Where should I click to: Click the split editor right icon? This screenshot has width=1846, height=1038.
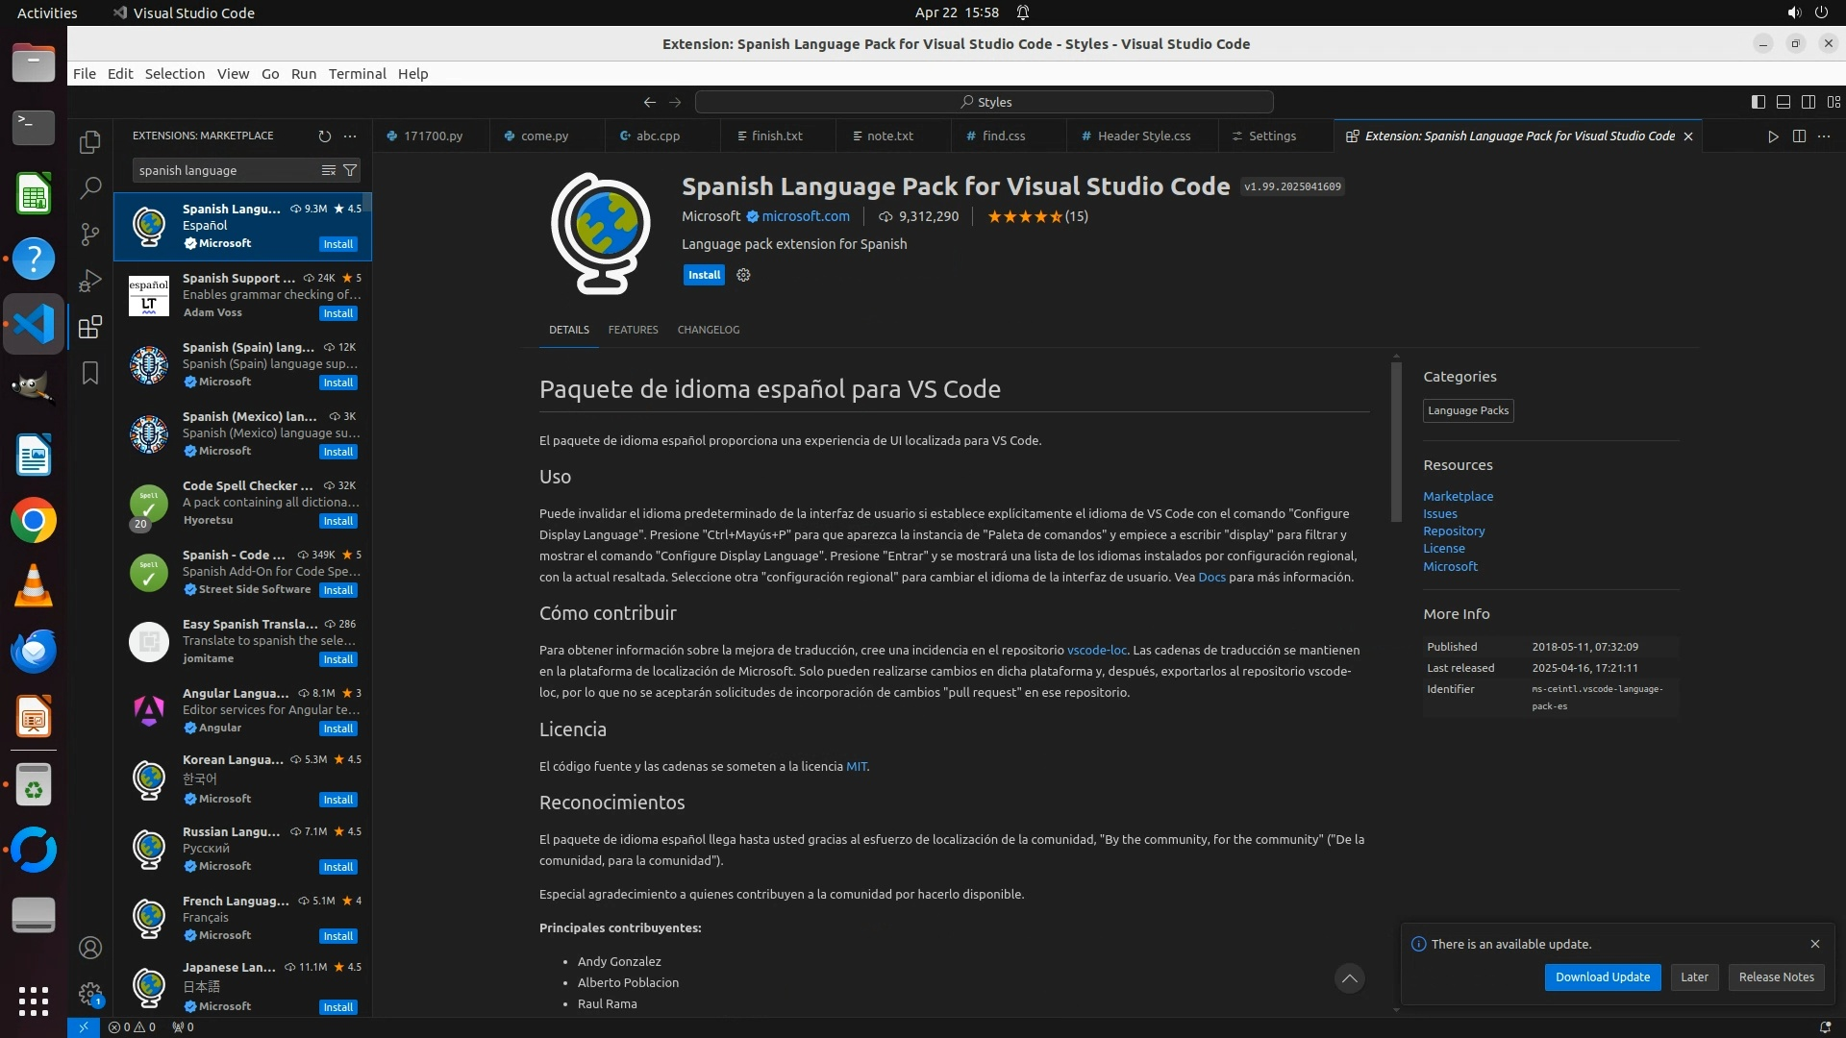(x=1799, y=136)
